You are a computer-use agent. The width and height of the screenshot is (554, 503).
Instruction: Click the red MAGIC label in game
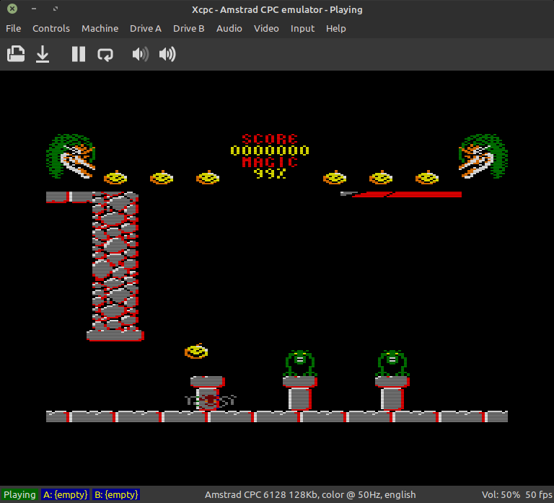click(270, 162)
